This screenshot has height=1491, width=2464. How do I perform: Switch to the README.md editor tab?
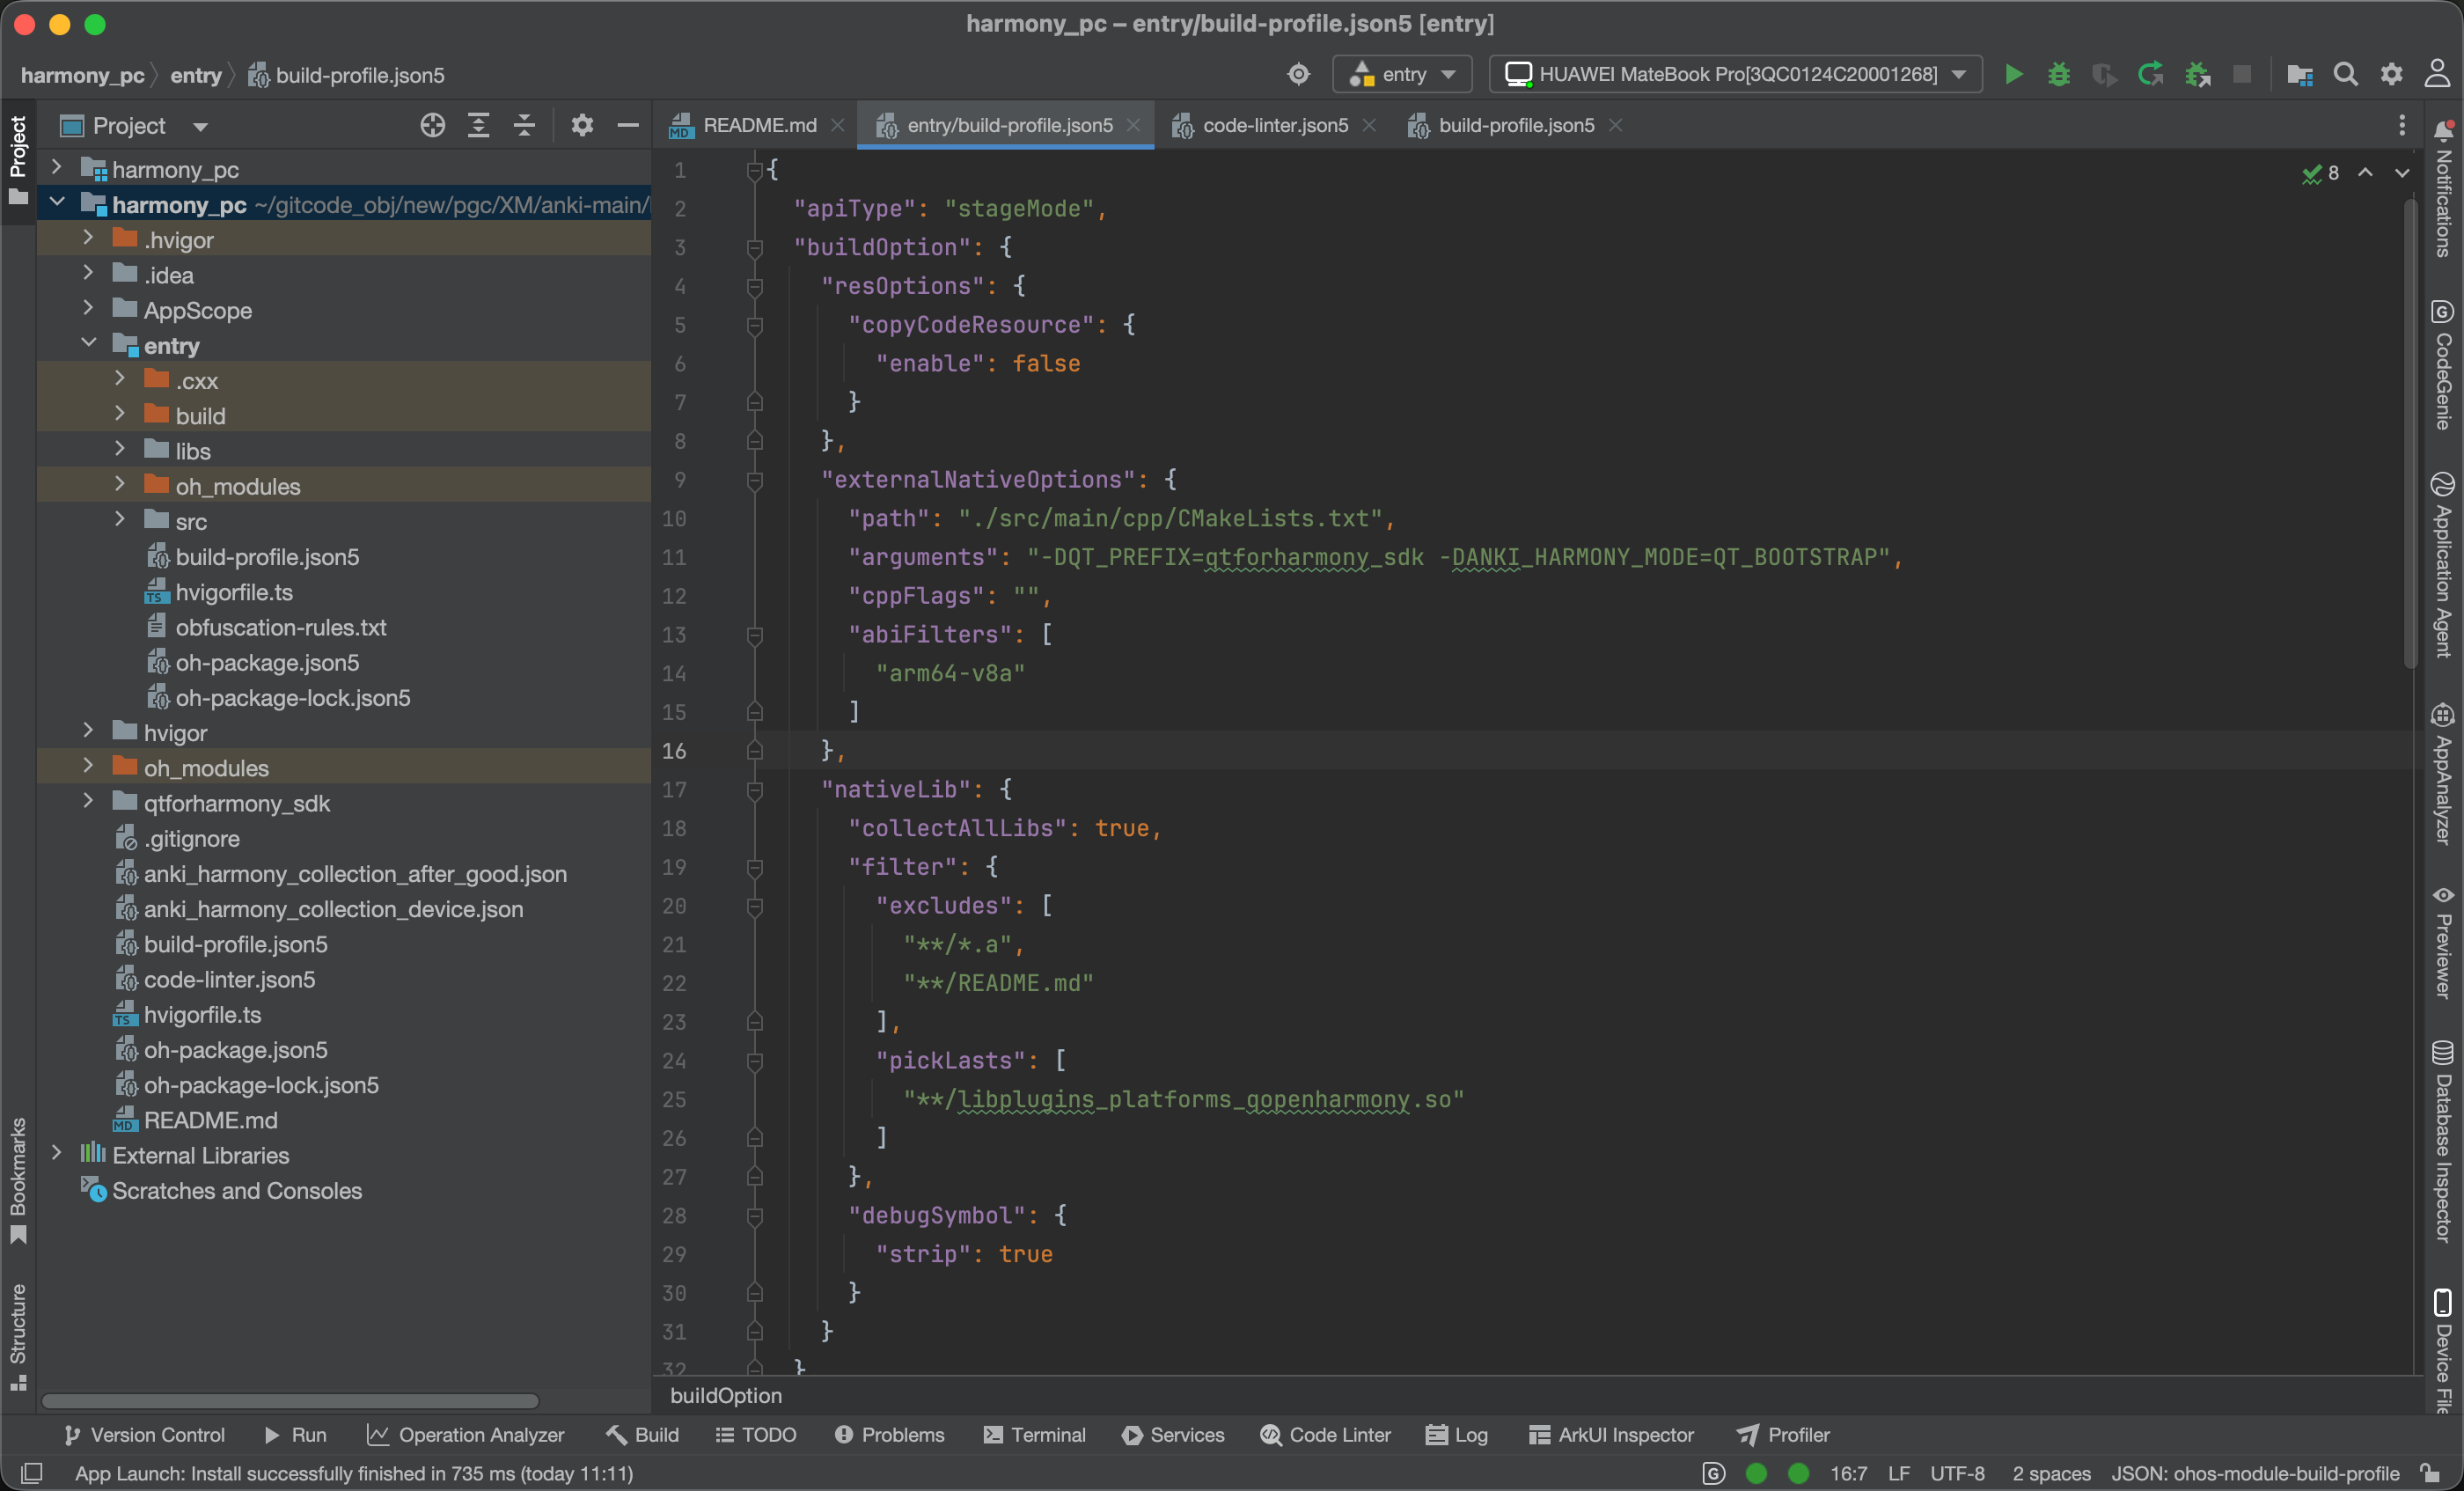(758, 126)
